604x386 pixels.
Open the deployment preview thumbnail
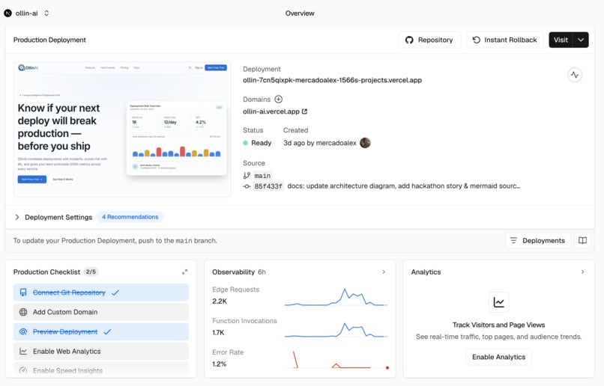[122, 129]
